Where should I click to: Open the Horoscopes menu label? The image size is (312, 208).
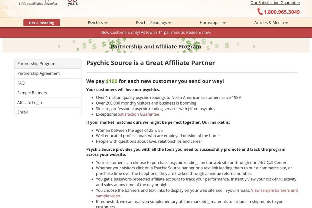pos(210,23)
